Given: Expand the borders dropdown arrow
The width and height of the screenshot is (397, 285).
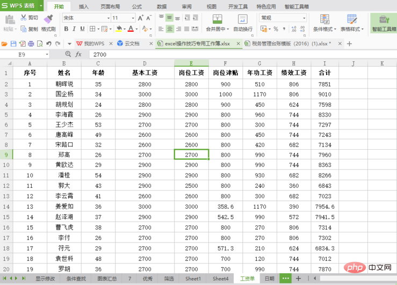Looking at the screenshot, I should coord(98,29).
